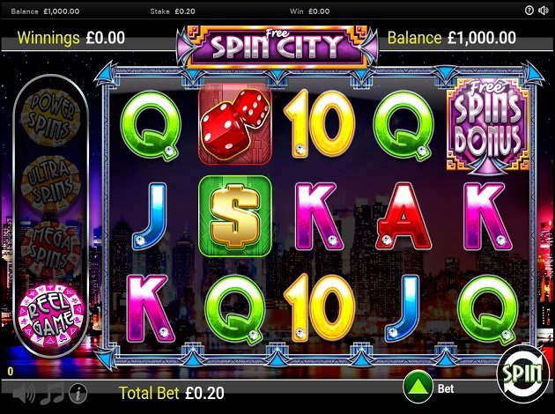Select the Reel Game chip
Viewport: 555px width, 414px height.
tap(50, 315)
